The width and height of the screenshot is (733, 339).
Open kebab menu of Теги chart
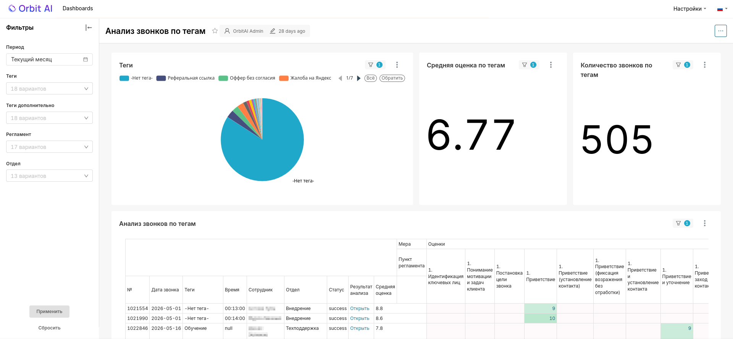397,65
